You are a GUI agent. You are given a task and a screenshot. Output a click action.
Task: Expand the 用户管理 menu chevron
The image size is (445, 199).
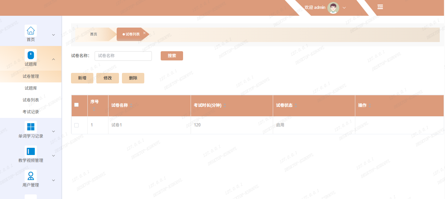click(54, 180)
